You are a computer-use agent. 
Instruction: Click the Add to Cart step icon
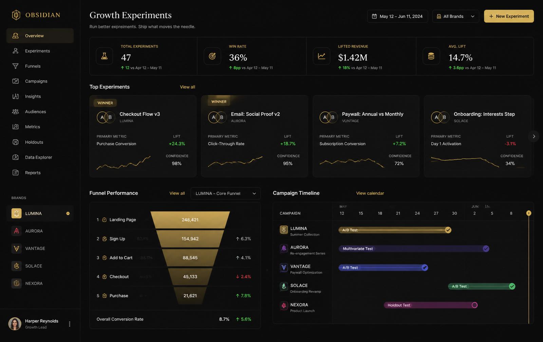pos(105,258)
